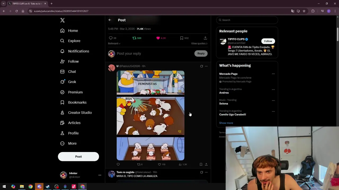Toggle like heart showing 4.3K
Screen dimensions: 339x190
161,38
